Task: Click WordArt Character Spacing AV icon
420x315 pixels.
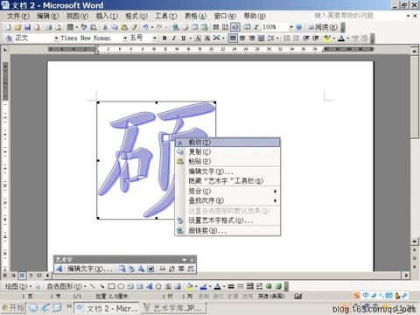Action: tap(191, 269)
